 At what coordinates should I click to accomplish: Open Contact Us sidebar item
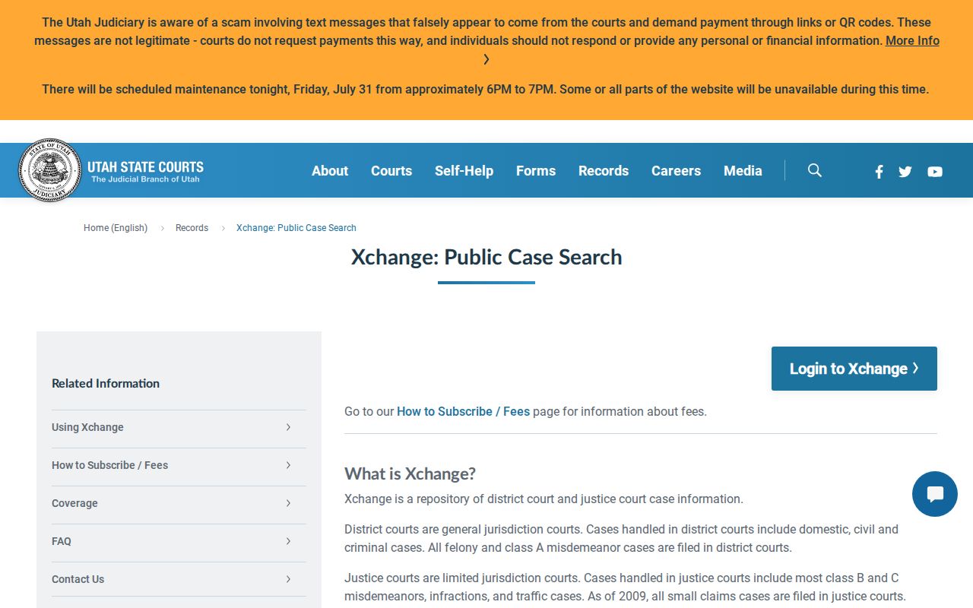click(179, 579)
